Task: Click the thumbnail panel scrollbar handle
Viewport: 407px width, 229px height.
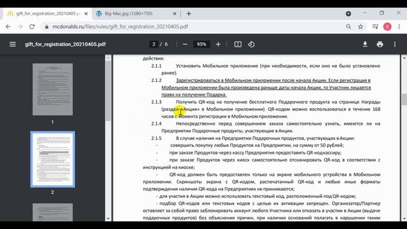Action: (x=108, y=91)
